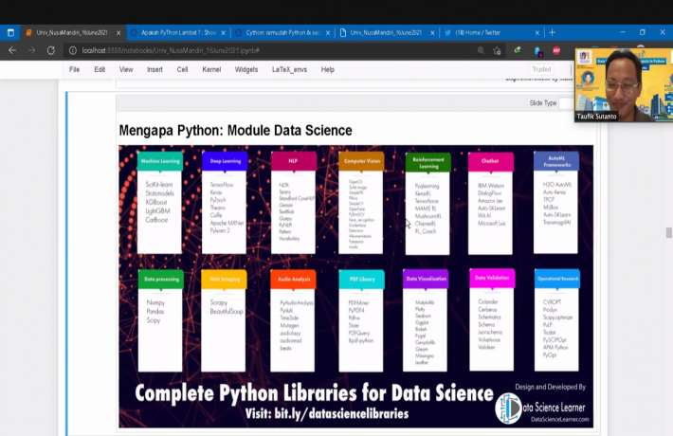Click the 'Data Validation' card header

pyautogui.click(x=492, y=278)
